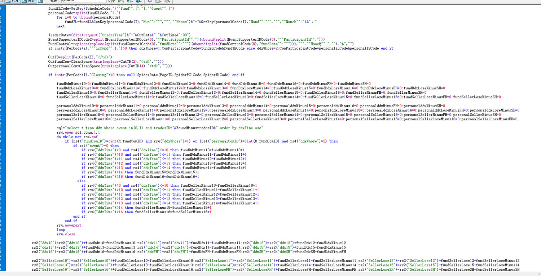Open the browser check errors dropdown icon

pyautogui.click(x=111, y=1)
